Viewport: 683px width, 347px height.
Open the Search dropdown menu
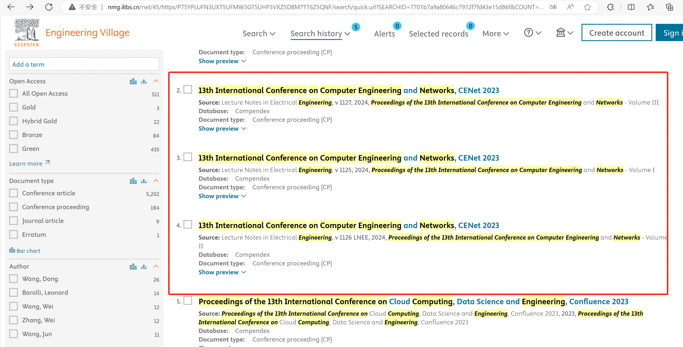pyautogui.click(x=259, y=33)
